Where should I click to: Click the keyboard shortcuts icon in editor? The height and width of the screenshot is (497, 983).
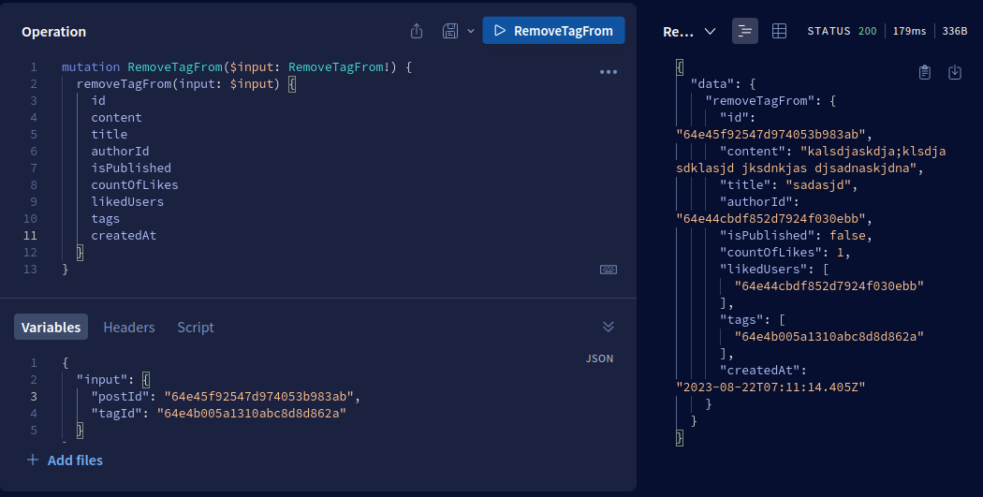coord(609,270)
